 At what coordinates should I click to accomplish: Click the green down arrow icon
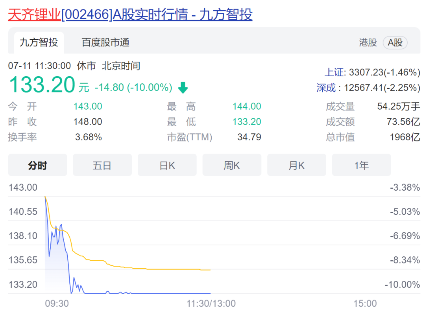pos(183,87)
